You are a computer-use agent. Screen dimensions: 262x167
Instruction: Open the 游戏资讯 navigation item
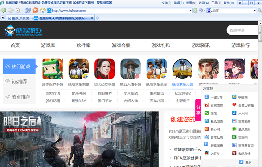[201, 45]
